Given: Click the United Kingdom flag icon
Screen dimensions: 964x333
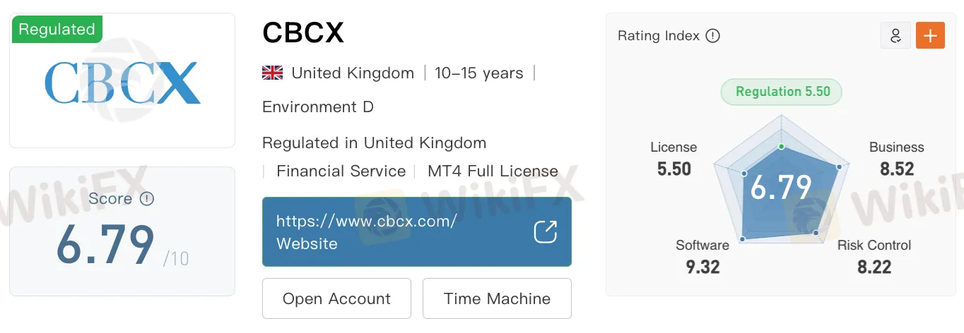Looking at the screenshot, I should pyautogui.click(x=272, y=73).
